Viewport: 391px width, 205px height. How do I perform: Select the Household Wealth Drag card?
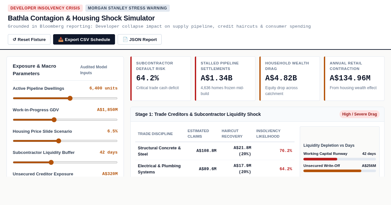pos(290,78)
